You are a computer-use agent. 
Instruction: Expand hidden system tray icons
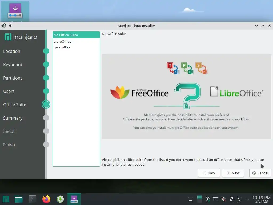click(x=247, y=199)
